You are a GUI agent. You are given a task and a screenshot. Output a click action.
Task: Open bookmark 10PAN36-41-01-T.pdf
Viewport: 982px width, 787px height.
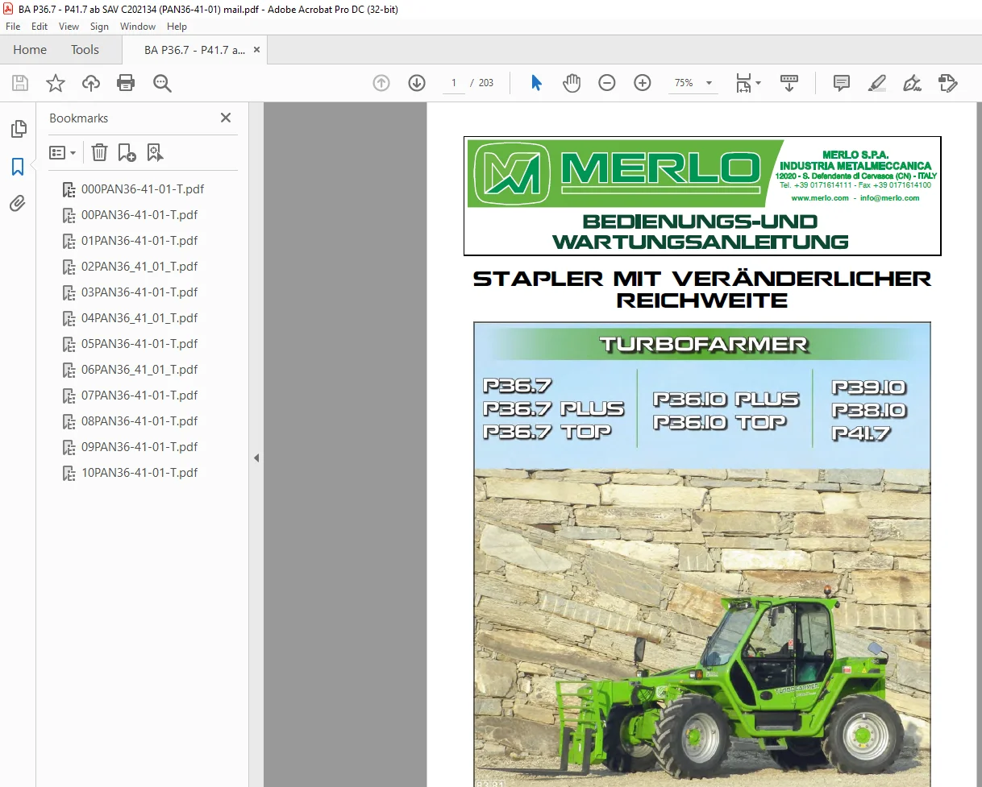coord(139,473)
